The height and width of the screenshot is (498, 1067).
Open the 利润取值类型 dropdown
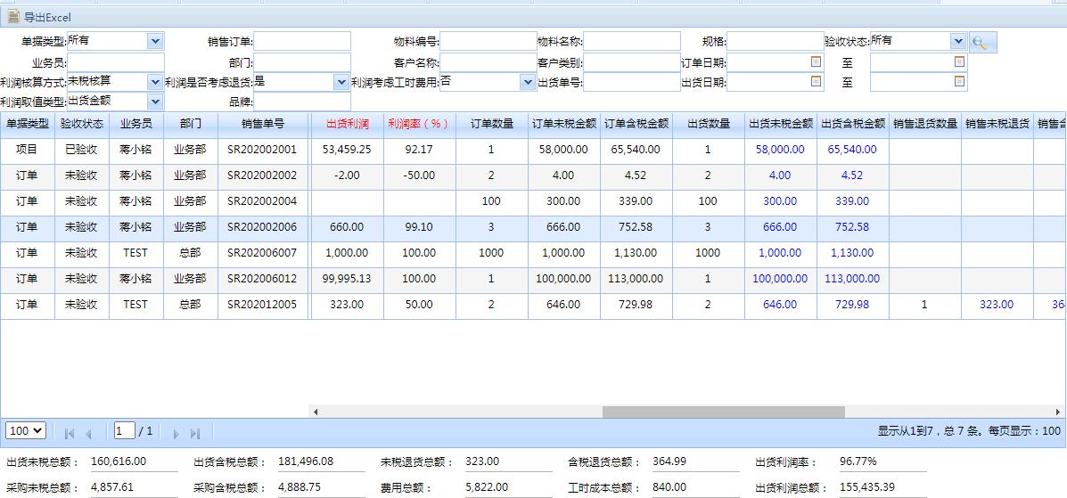156,102
